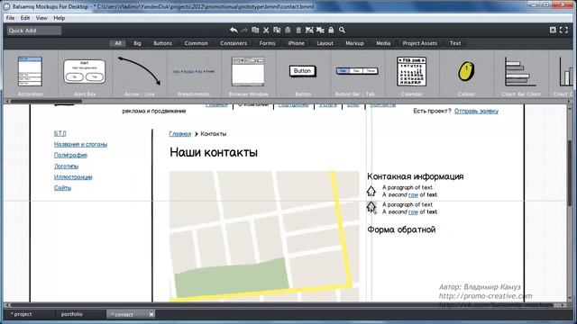Filter library by iPhone category
This screenshot has width=577, height=324.
[x=296, y=43]
